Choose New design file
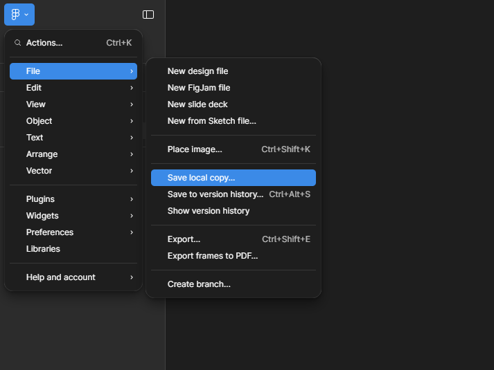The image size is (494, 370). (x=233, y=71)
